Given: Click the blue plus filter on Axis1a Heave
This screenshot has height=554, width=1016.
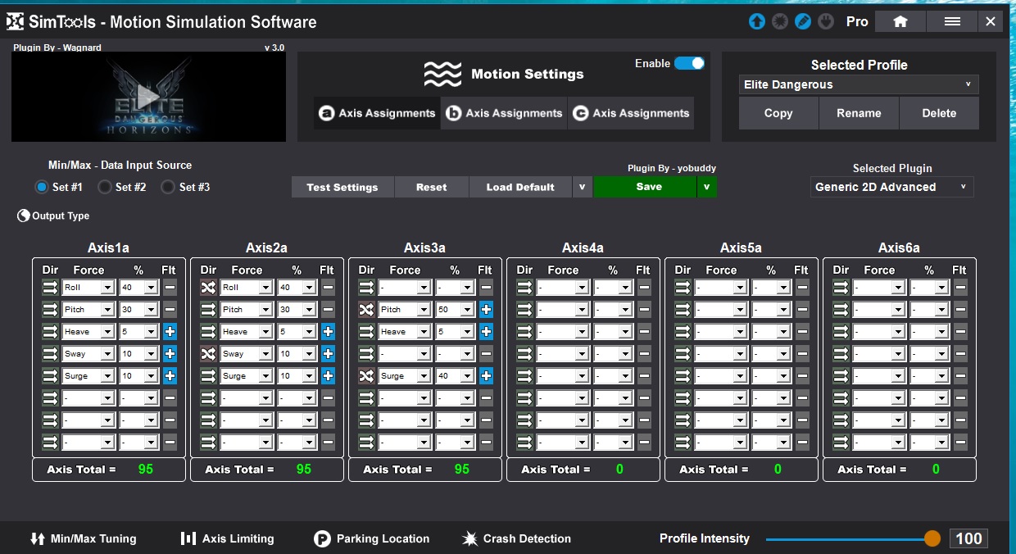Looking at the screenshot, I should coord(170,332).
